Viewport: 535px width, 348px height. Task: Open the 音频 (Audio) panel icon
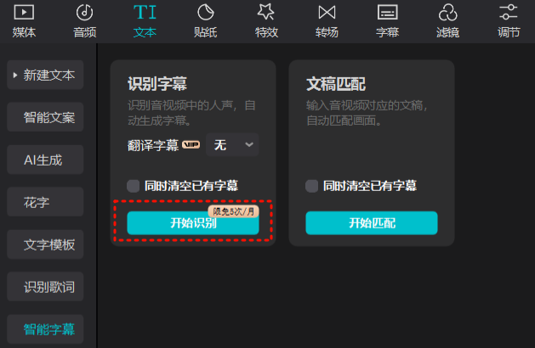pos(84,13)
